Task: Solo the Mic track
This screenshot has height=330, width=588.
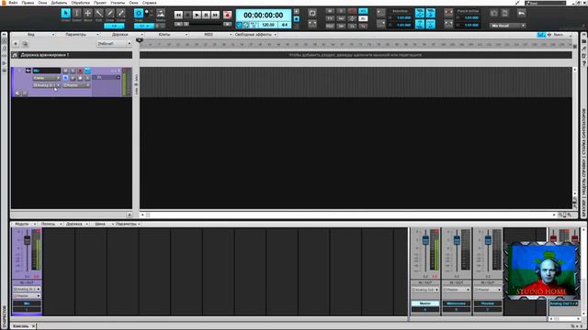Action: click(73, 71)
